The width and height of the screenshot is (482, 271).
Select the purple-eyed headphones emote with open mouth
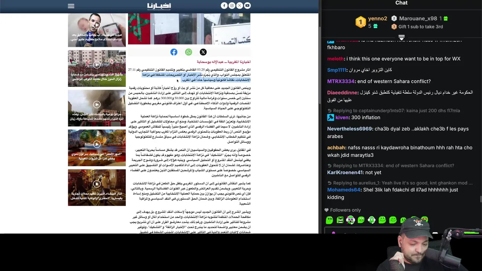pos(351,220)
